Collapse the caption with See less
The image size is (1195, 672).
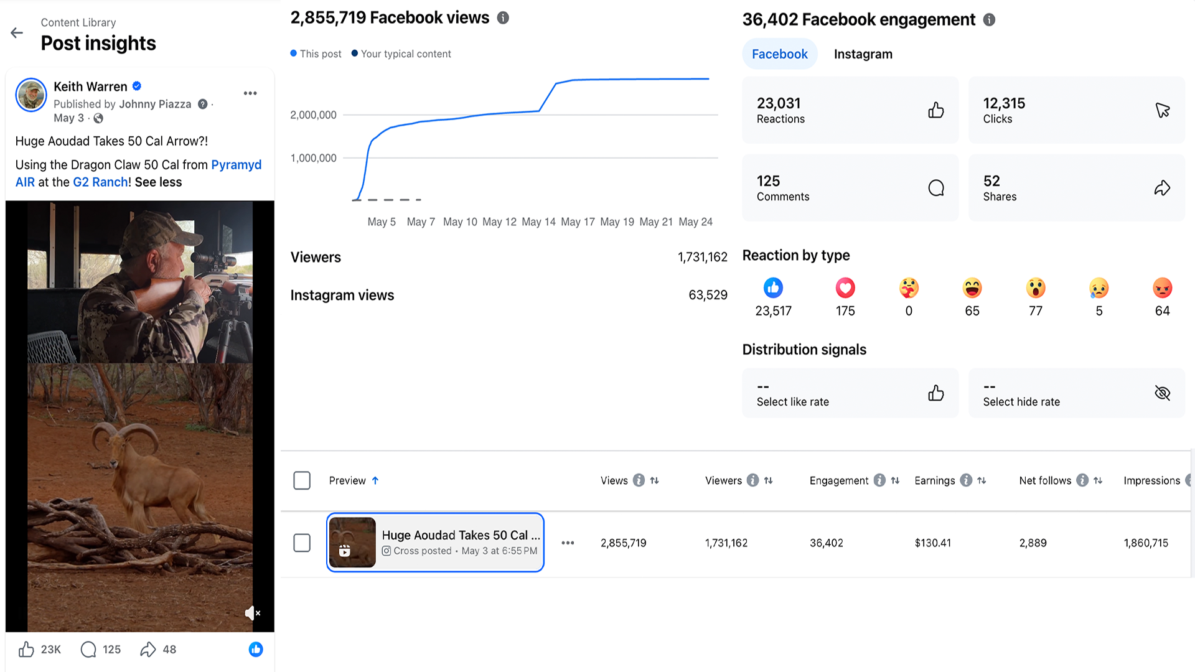158,182
